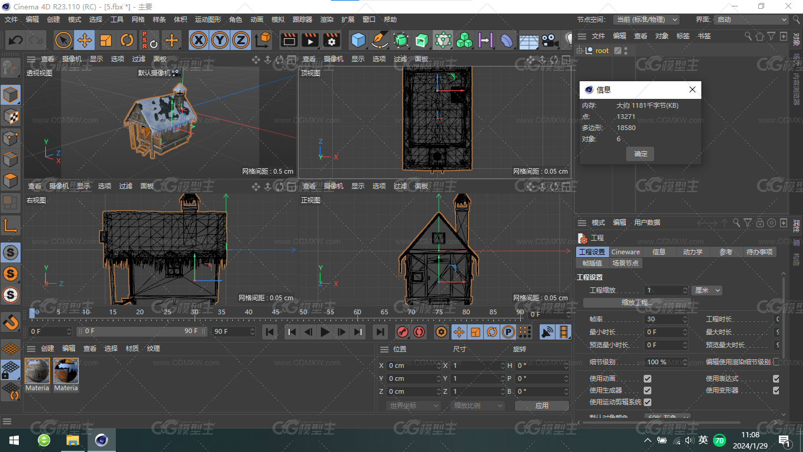803x452 pixels.
Task: Open the Node Space dropdown
Action: coord(646,19)
